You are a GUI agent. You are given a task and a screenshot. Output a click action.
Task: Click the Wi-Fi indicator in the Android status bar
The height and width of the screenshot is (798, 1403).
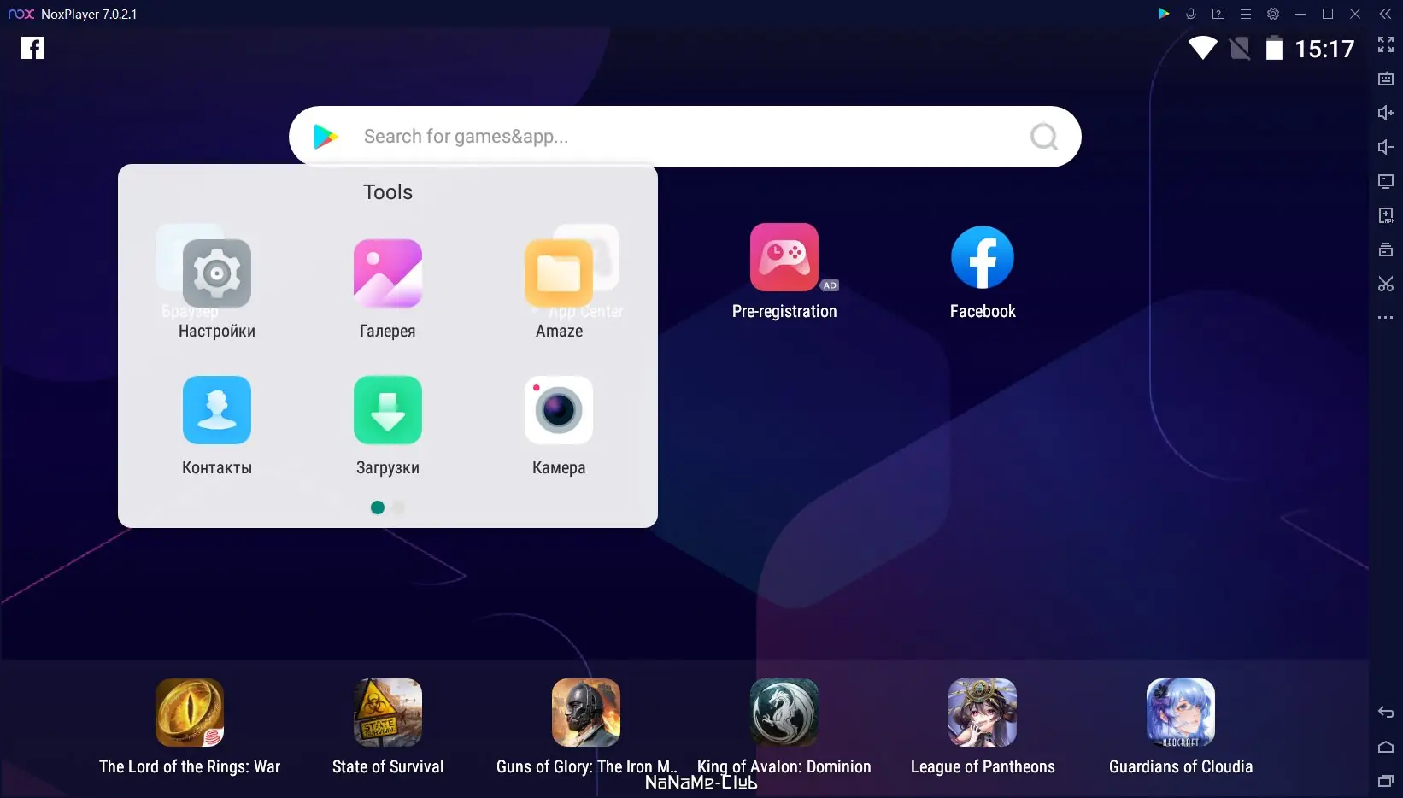click(1202, 49)
